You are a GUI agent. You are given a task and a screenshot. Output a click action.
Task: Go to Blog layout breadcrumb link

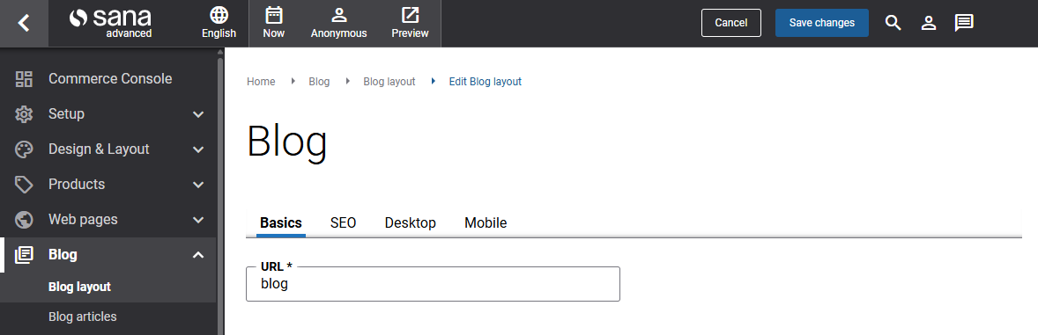coord(389,82)
